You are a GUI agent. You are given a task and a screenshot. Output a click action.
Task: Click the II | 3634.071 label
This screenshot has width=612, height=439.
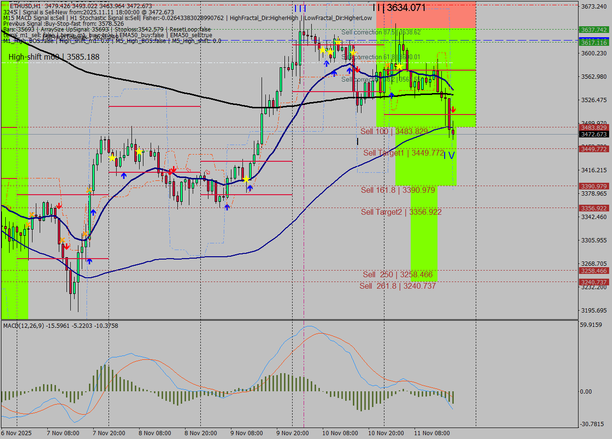399,7
